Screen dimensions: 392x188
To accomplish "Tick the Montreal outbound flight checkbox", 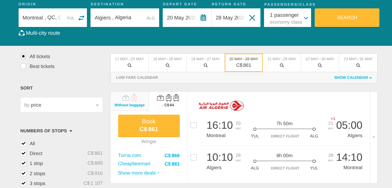I will click(x=194, y=125).
